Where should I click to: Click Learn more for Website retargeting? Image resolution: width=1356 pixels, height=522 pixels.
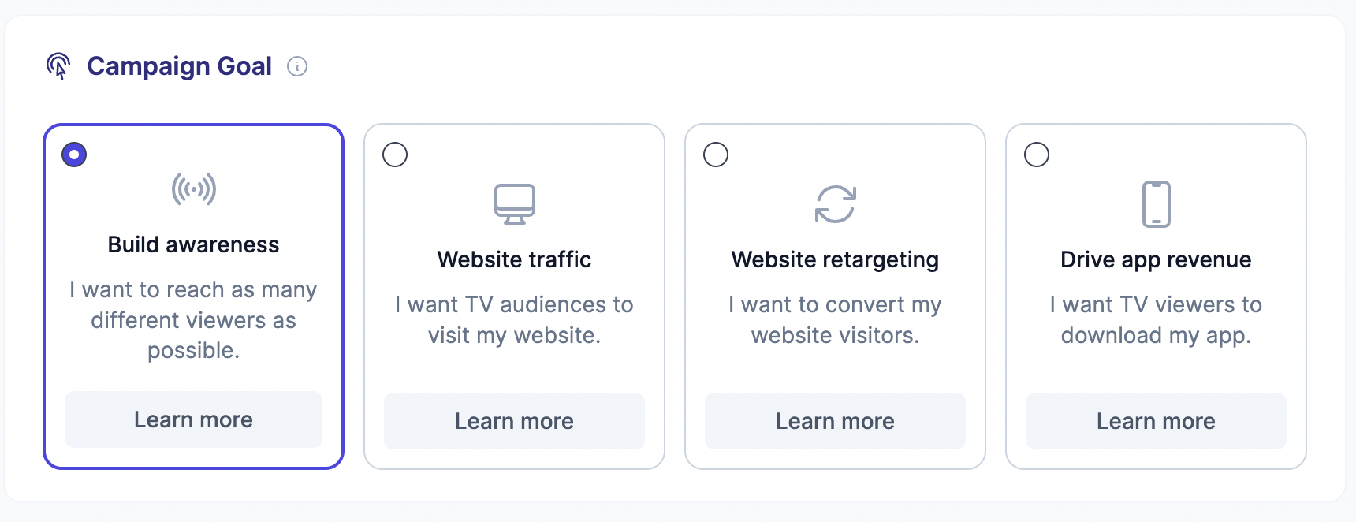click(x=836, y=421)
